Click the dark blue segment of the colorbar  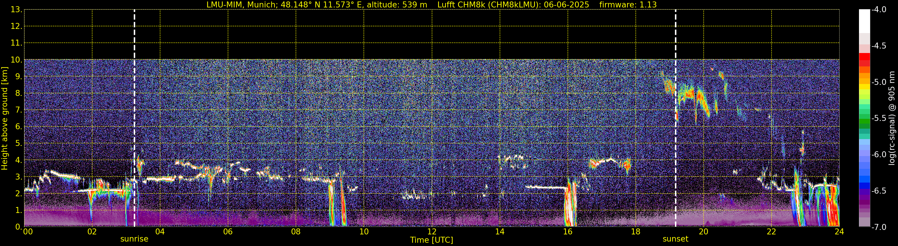864,186
